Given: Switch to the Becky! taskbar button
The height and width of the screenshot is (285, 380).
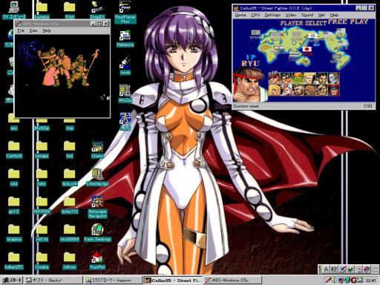Looking at the screenshot, I should (53, 281).
